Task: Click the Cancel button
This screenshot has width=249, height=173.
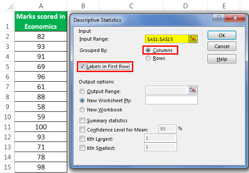Action: 221,46
